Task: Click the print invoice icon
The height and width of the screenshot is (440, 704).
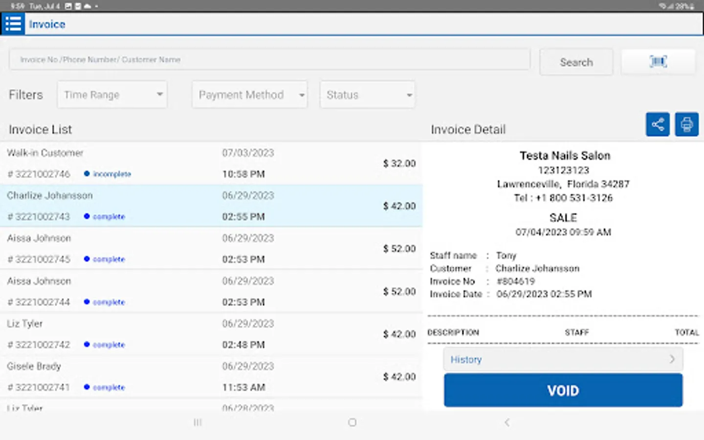Action: pyautogui.click(x=686, y=125)
